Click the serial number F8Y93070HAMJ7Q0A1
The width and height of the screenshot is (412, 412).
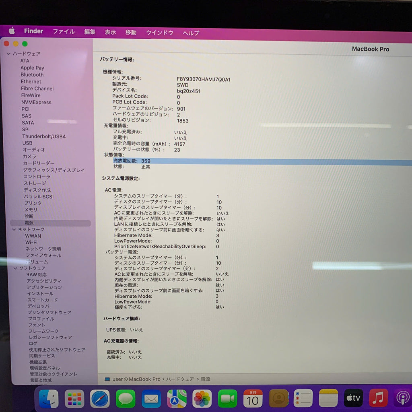click(204, 79)
